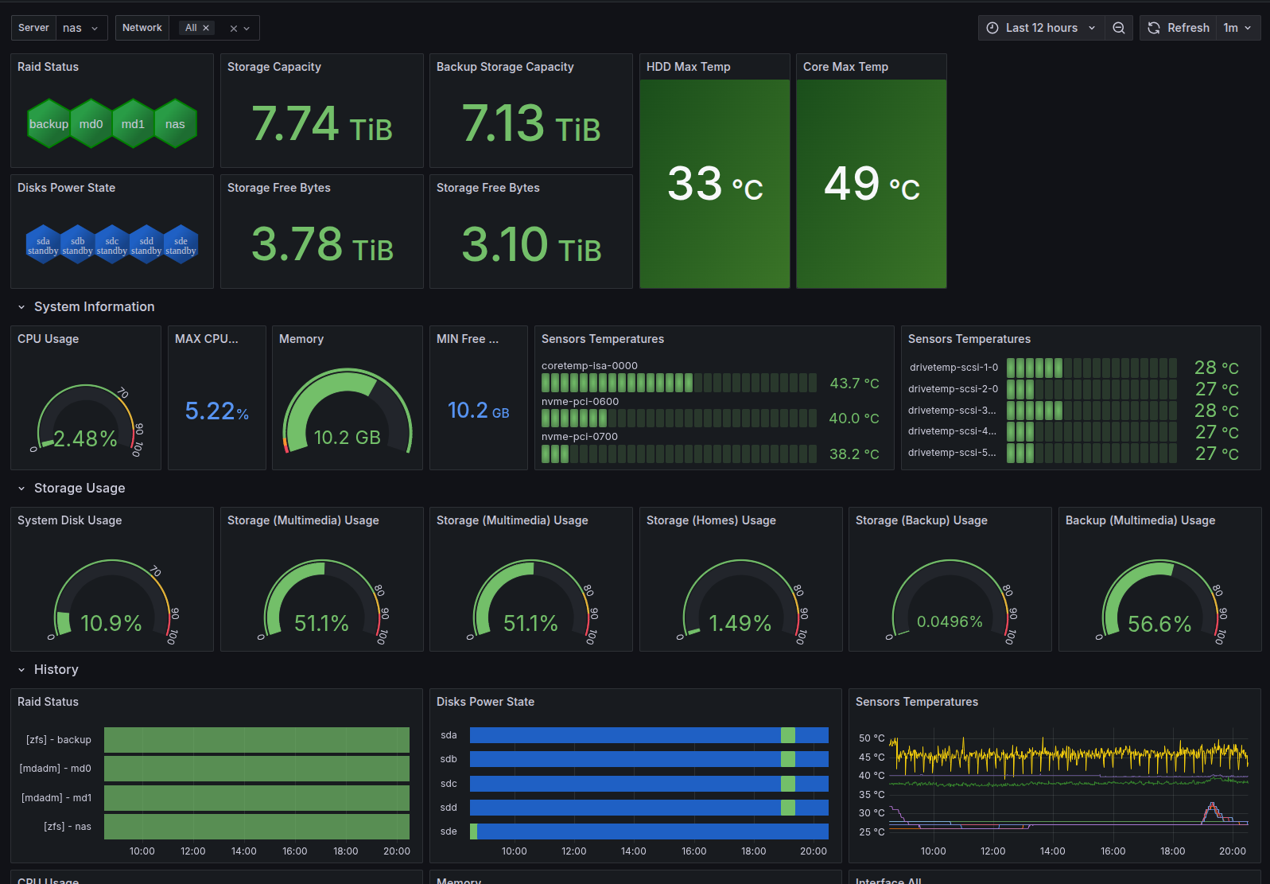This screenshot has width=1270, height=884.
Task: Click the System Disk Usage panel title
Action: [70, 520]
